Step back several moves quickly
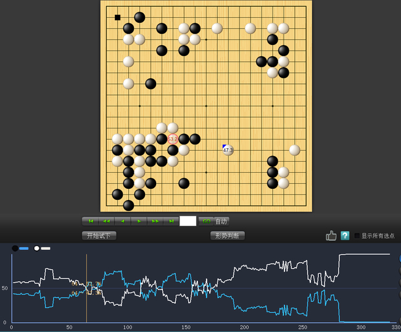The height and width of the screenshot is (332, 401). point(107,222)
